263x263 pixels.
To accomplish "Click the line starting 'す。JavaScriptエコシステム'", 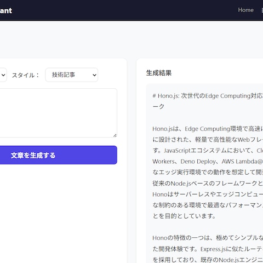I will 208,151.
